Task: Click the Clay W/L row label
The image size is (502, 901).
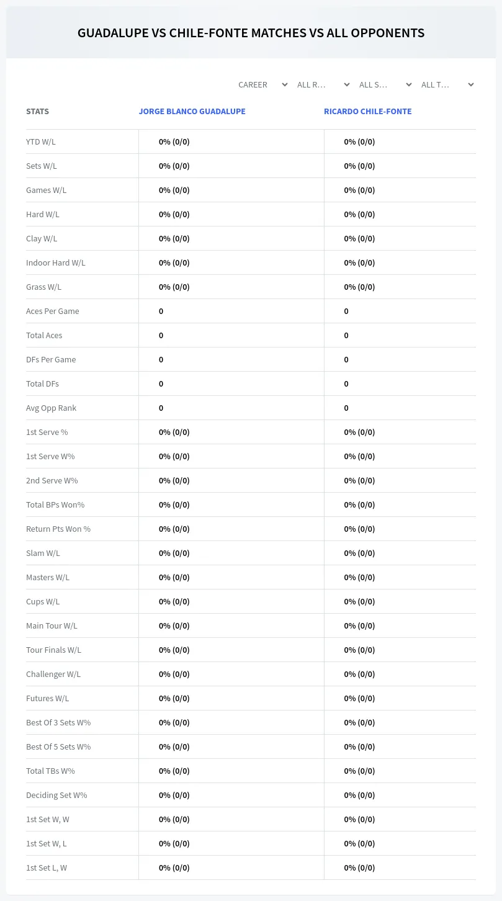Action: coord(42,238)
